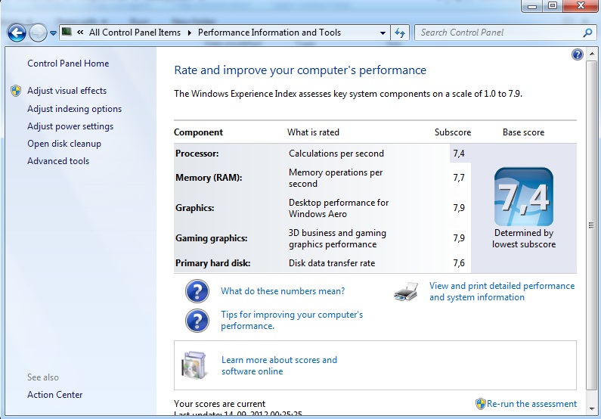Expand arrow after All Control Panel Items

coord(189,33)
